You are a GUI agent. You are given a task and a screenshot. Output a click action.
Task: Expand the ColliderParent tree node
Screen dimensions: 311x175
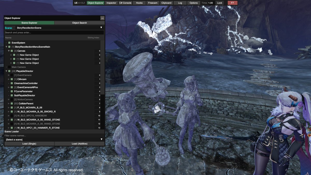[9, 104]
